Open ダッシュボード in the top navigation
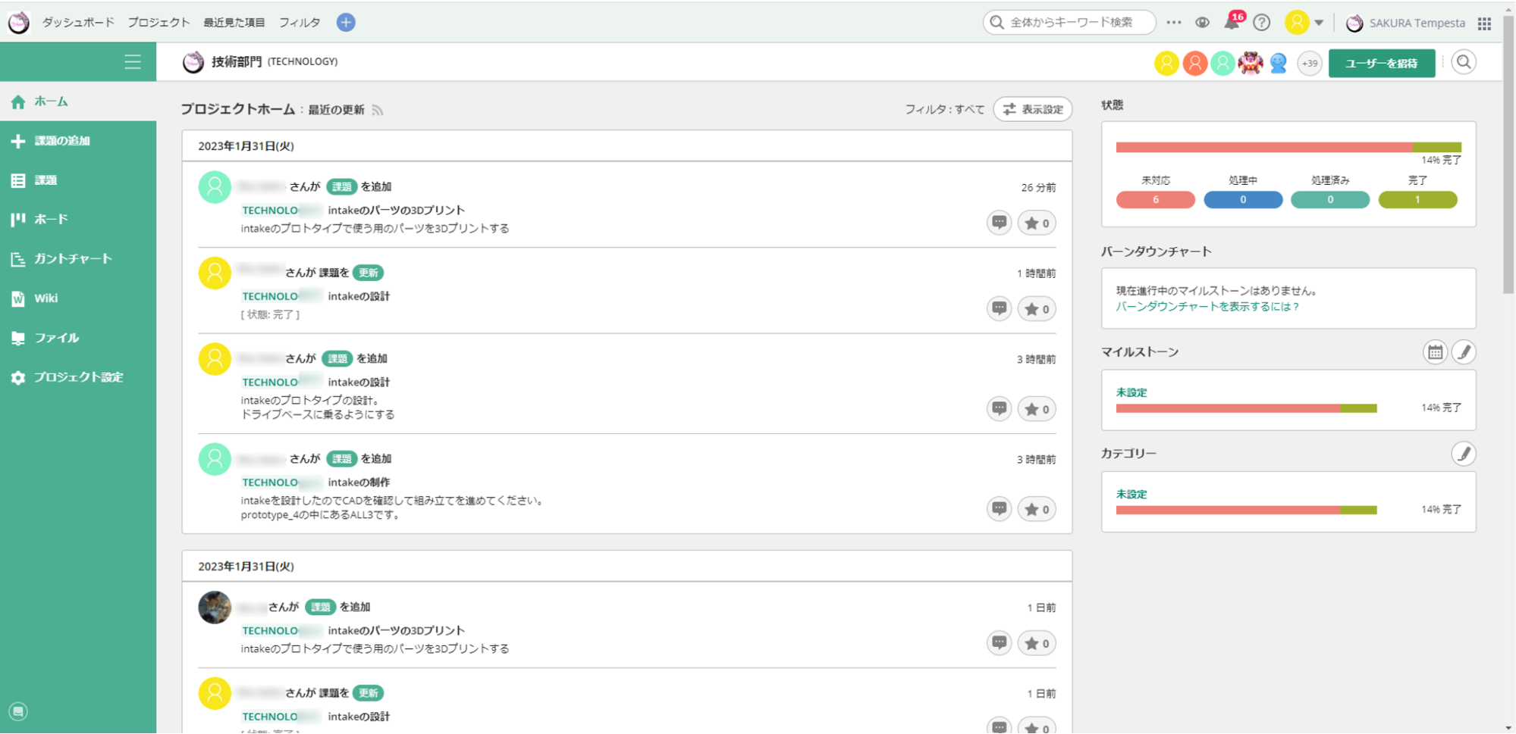The image size is (1516, 734). 78,23
